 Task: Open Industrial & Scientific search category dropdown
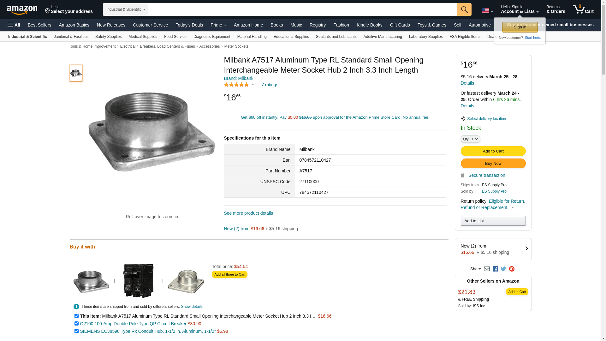click(x=126, y=9)
